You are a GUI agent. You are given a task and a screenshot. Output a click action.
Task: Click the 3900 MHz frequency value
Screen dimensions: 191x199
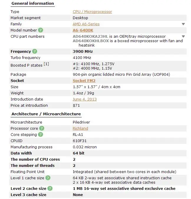[83, 52]
